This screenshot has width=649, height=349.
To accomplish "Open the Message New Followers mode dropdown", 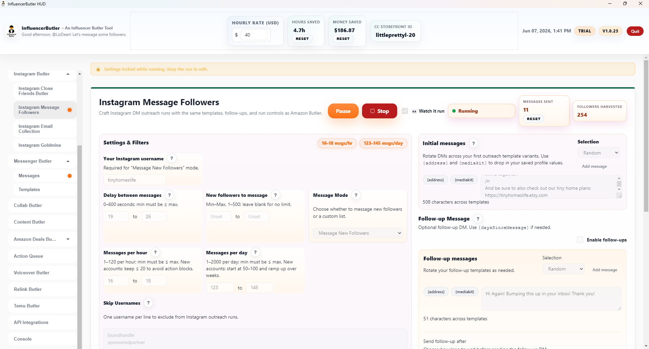I will coord(358,233).
